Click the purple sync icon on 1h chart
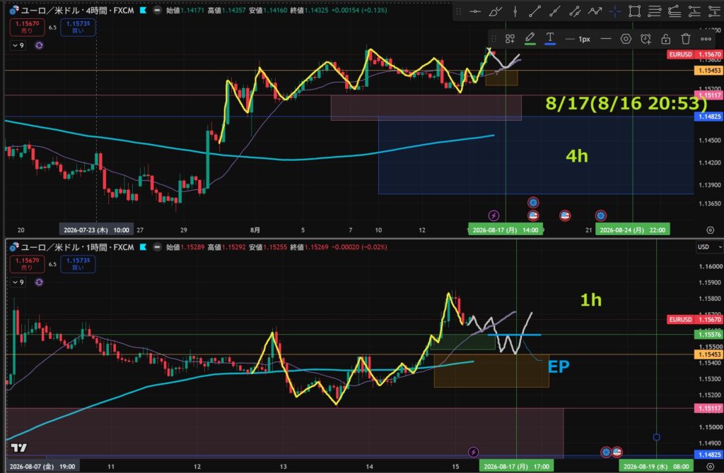724x473 pixels. [x=39, y=282]
